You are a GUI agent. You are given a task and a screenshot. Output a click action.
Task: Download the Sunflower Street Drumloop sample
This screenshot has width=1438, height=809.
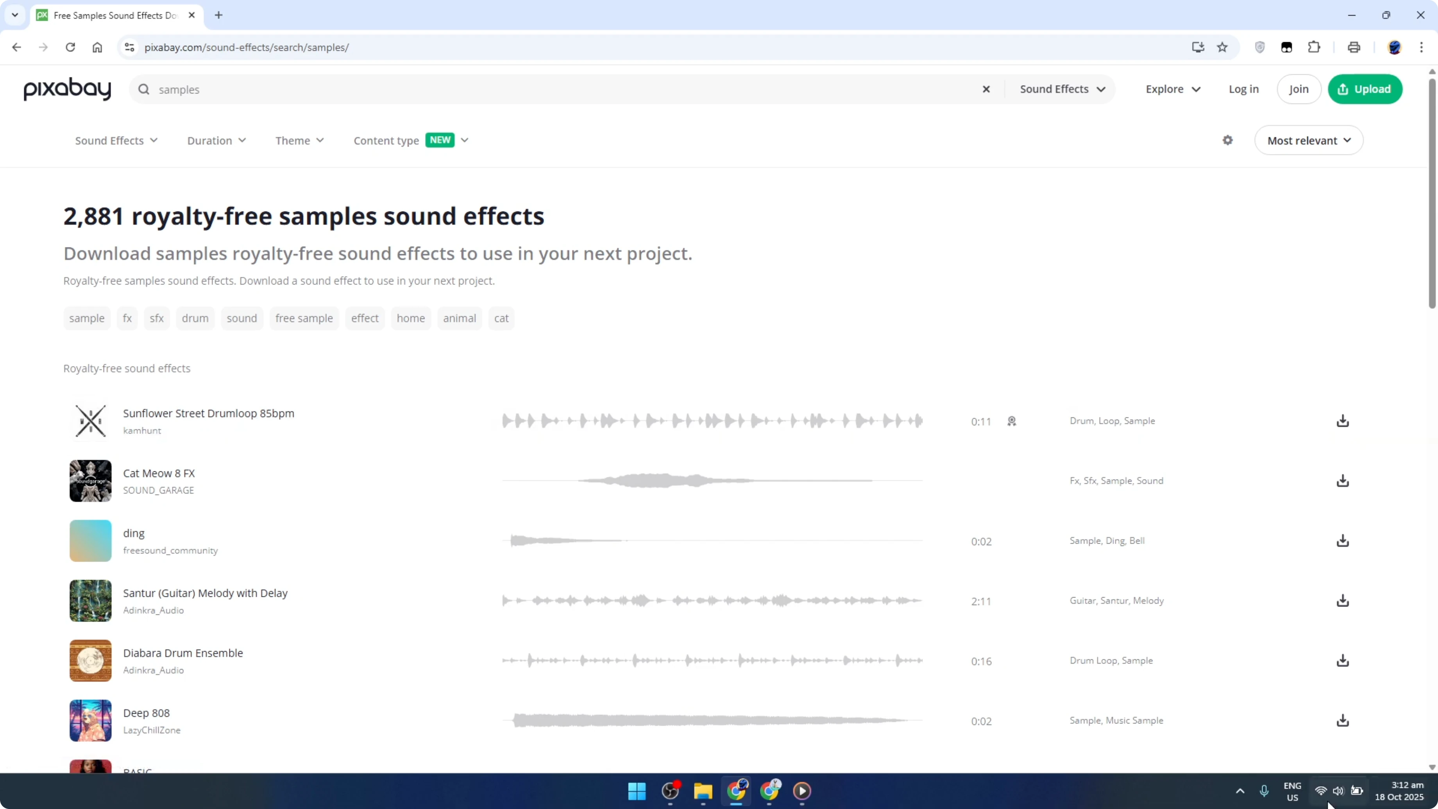(x=1343, y=421)
